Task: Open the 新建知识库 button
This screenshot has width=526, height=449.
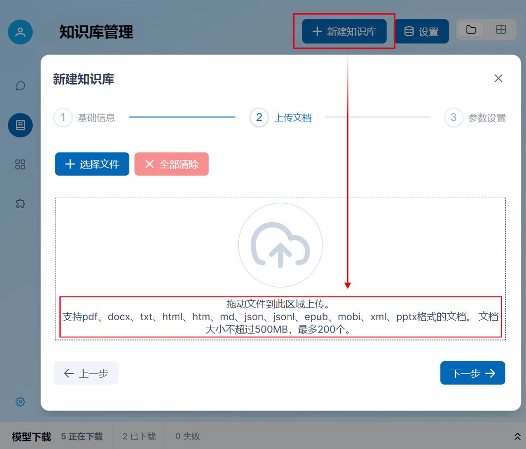Action: pos(343,31)
